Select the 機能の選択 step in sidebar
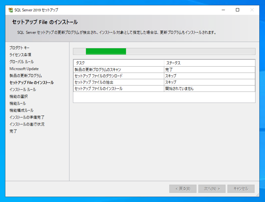The width and height of the screenshot is (265, 202). click(x=19, y=96)
